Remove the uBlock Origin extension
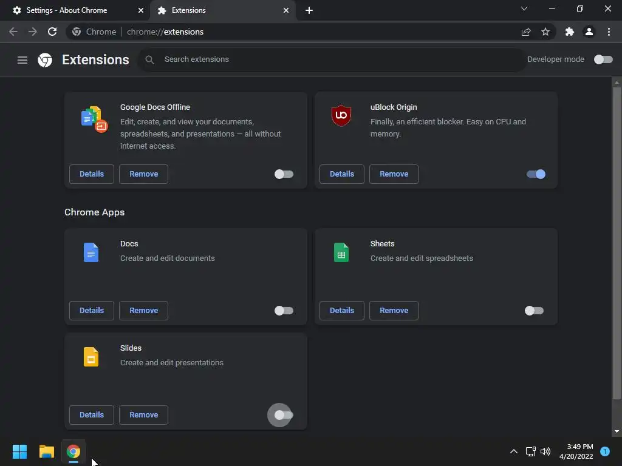The width and height of the screenshot is (622, 466). 394,174
